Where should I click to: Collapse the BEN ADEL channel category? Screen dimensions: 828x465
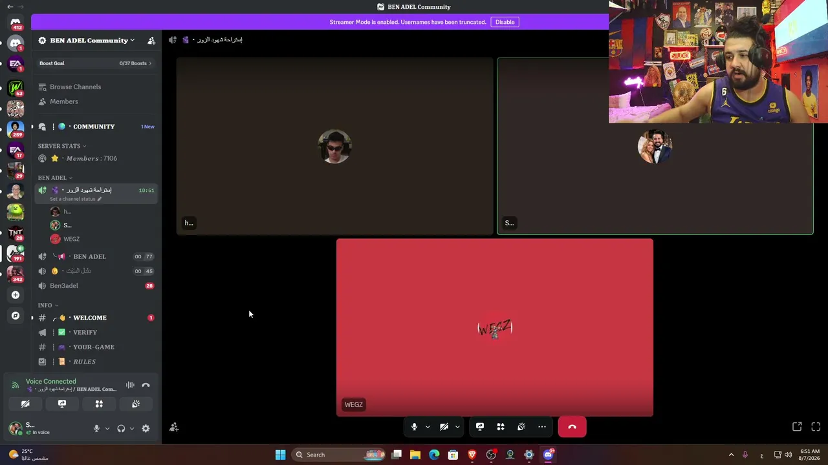point(55,178)
